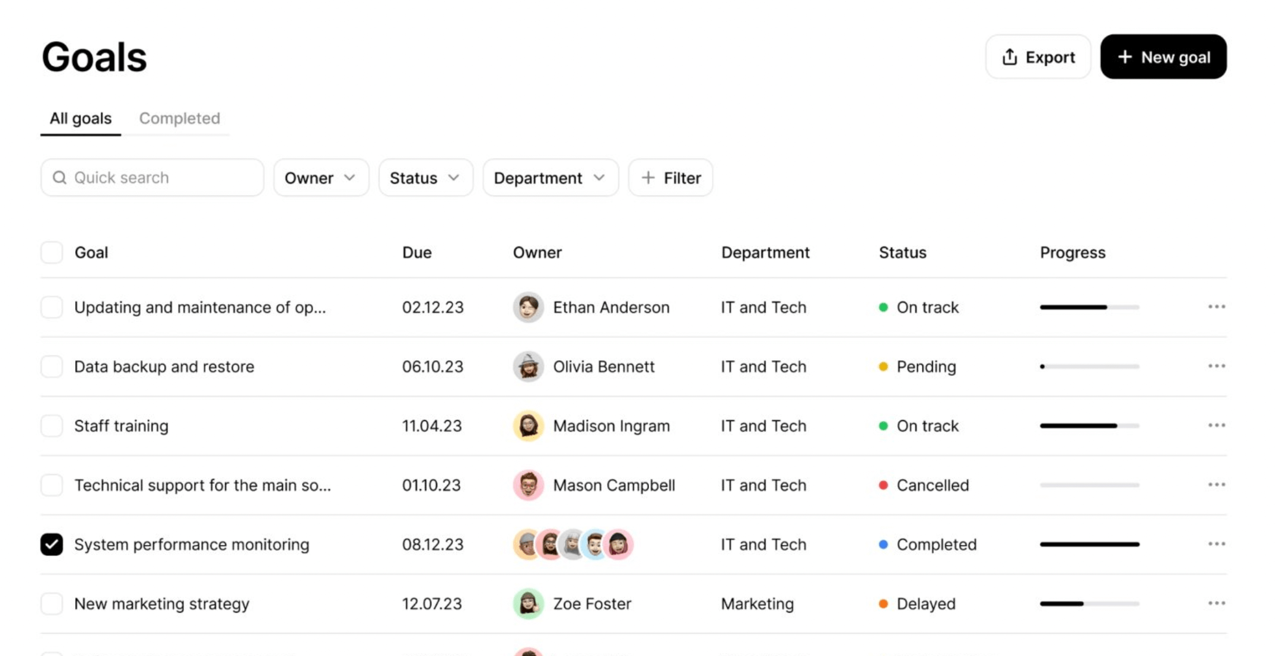Screen dimensions: 1277x656
Task: Select the All goals tab
Action: 81,118
